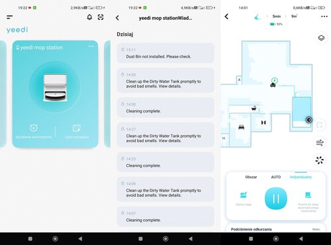Switch to the AUTO tab
Viewport: 331px width, 245px height.
coord(276,177)
